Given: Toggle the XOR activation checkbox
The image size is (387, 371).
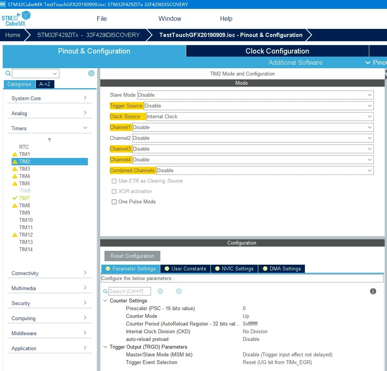Looking at the screenshot, I should pyautogui.click(x=114, y=191).
